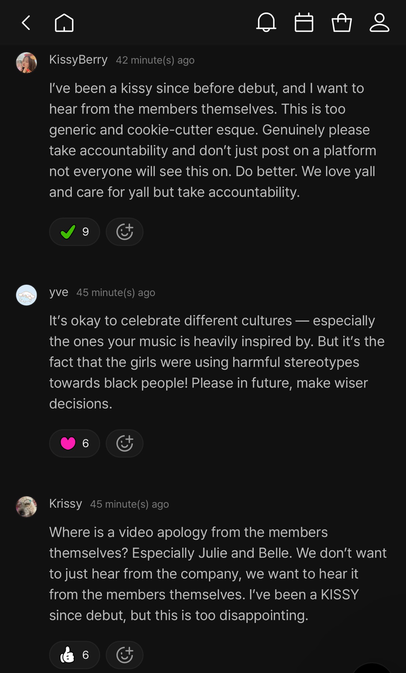Add emoji reaction to KissyBerry's comment

pos(124,232)
